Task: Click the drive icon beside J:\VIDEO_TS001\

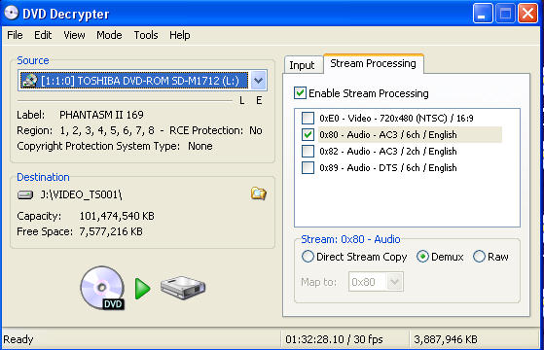Action: coord(25,194)
